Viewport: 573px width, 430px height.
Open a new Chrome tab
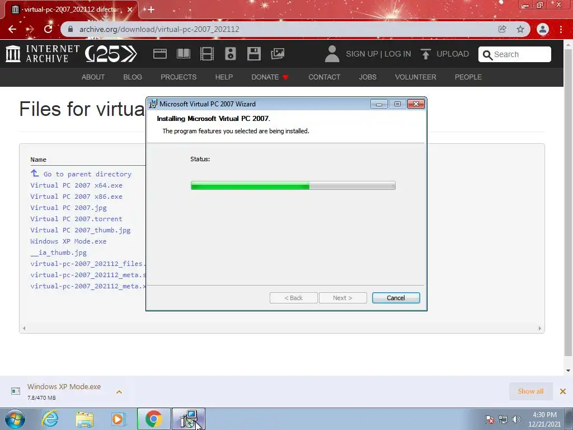pos(151,10)
